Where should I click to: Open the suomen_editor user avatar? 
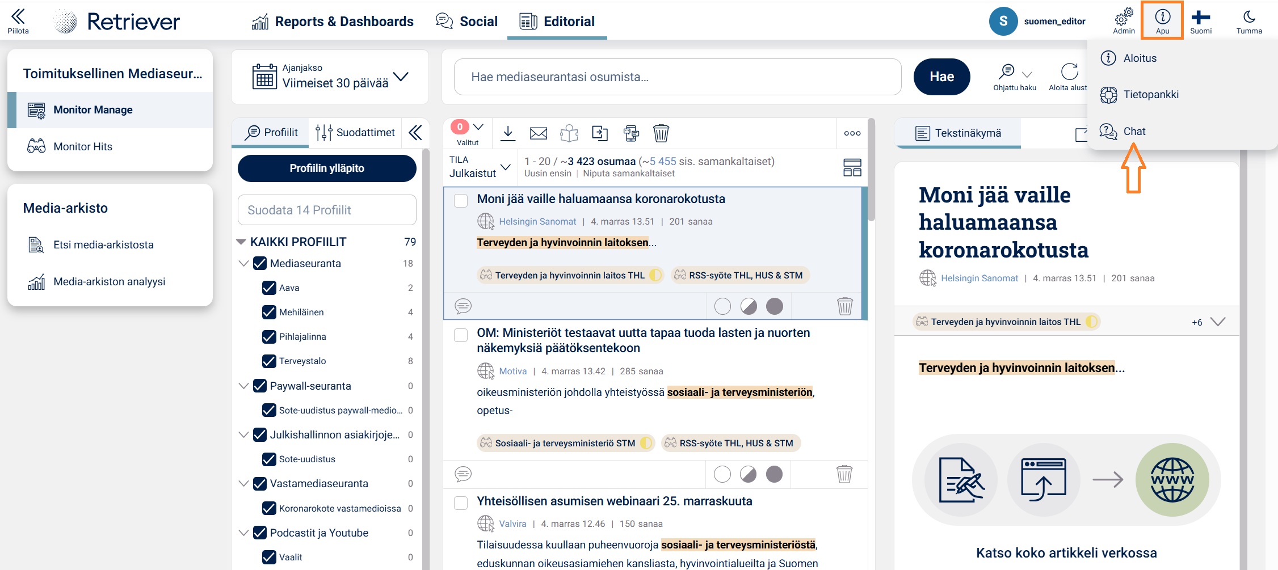1003,21
